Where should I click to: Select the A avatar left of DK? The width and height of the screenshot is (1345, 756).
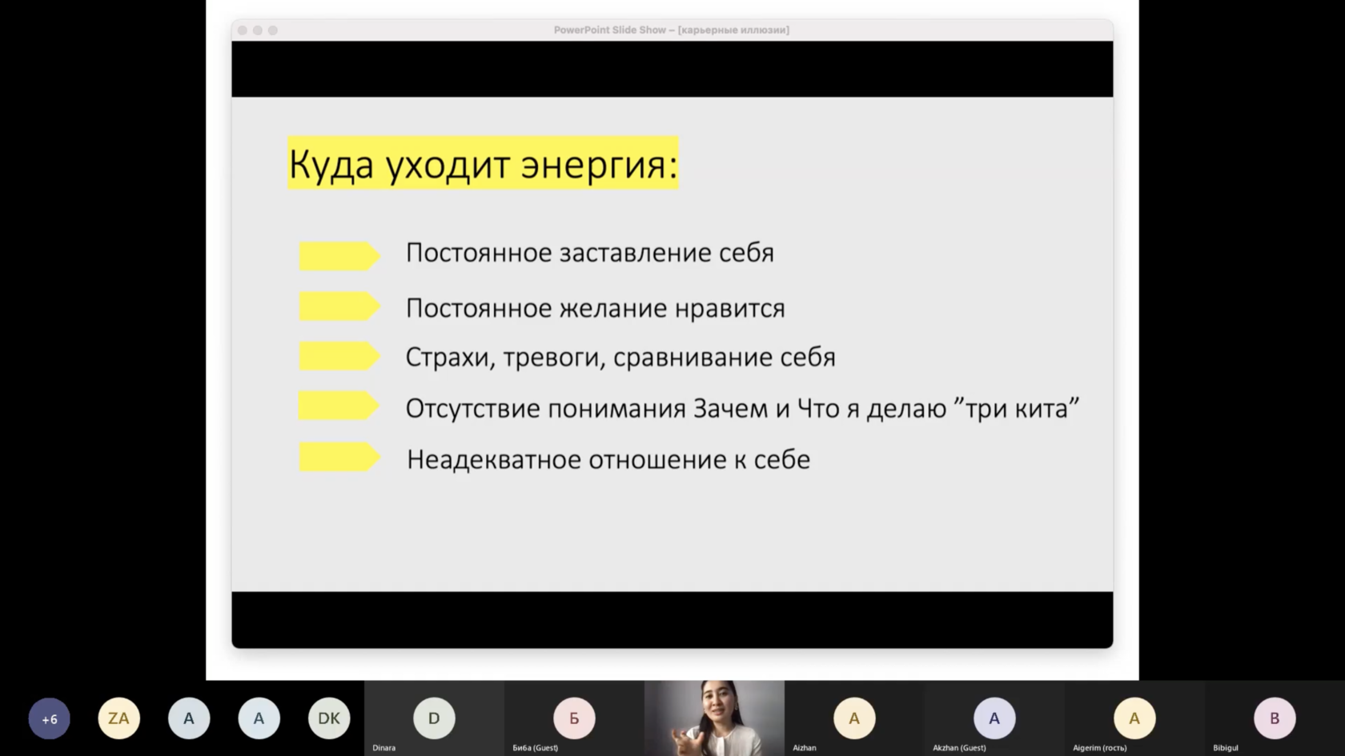259,718
